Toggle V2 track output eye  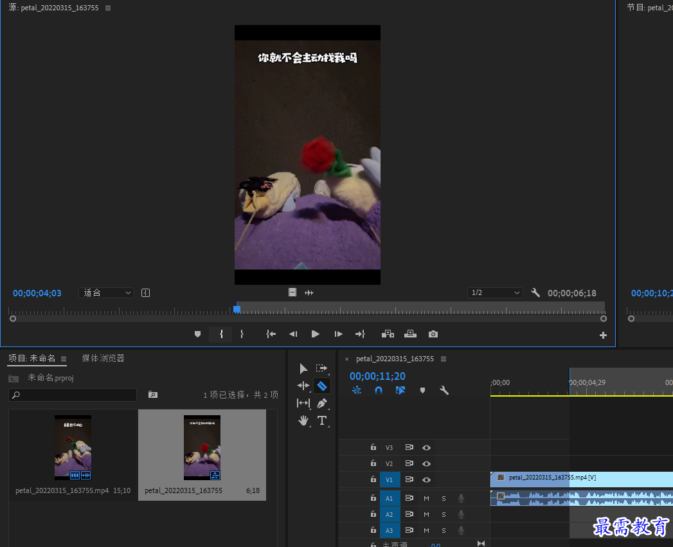click(426, 463)
